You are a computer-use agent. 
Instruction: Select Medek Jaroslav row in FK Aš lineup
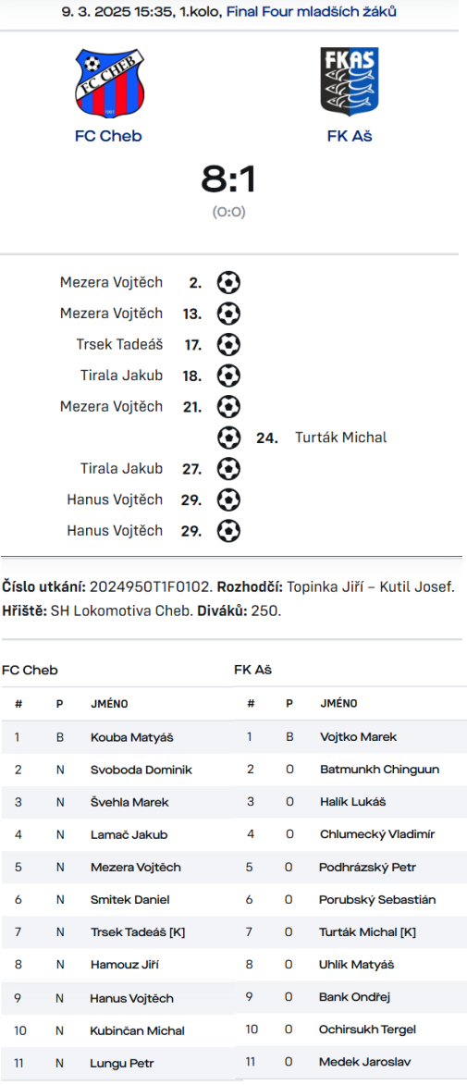click(350, 1062)
